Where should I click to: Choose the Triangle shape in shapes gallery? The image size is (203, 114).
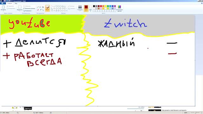pyautogui.click(x=65, y=6)
